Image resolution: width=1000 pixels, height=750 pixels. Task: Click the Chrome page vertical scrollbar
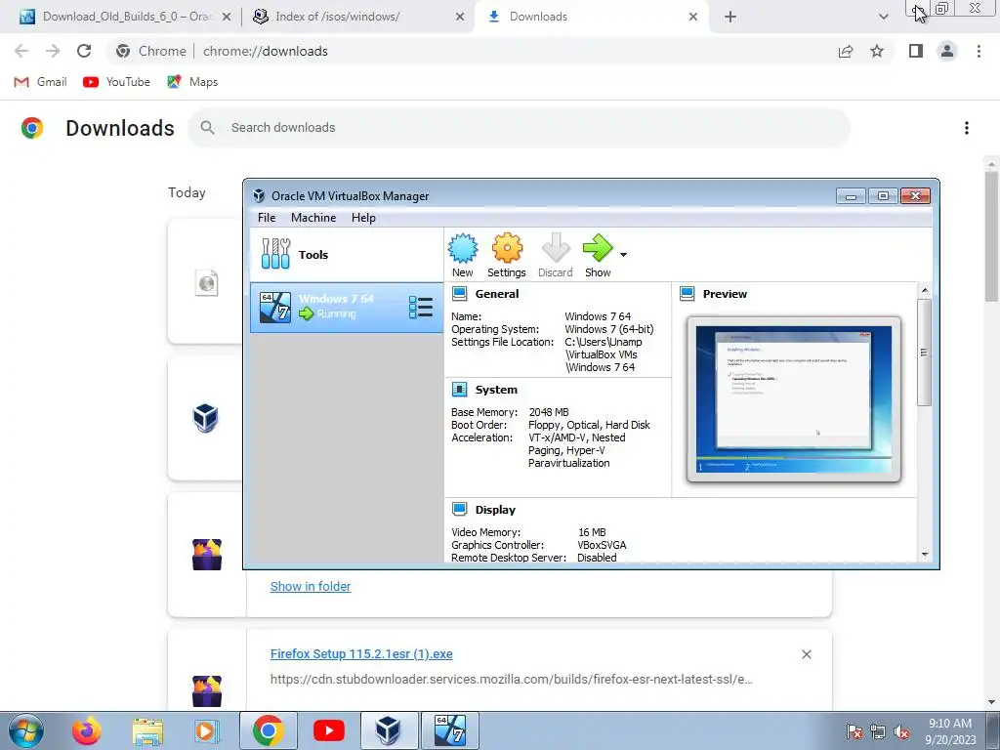991,236
